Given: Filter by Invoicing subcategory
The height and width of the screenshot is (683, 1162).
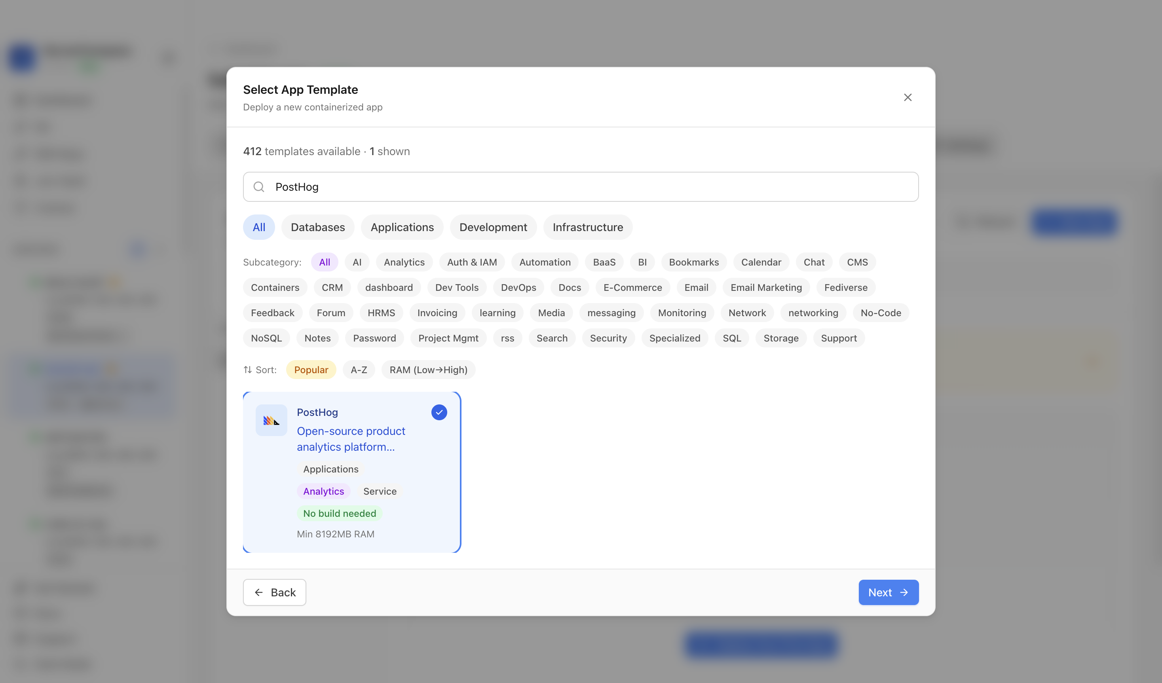Looking at the screenshot, I should click(437, 313).
